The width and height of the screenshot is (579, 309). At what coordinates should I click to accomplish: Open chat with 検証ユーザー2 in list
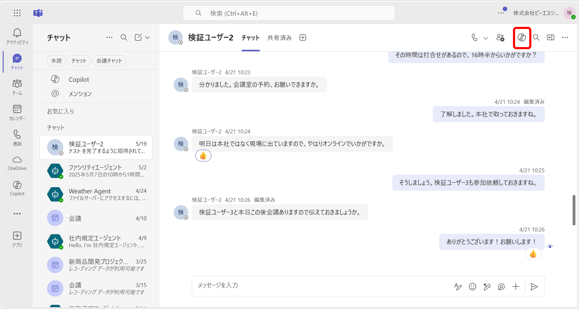click(96, 147)
